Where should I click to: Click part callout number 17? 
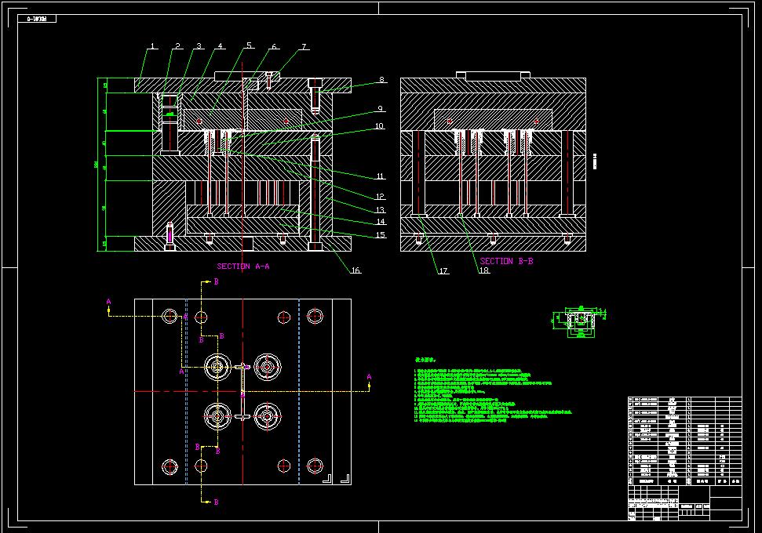[443, 271]
